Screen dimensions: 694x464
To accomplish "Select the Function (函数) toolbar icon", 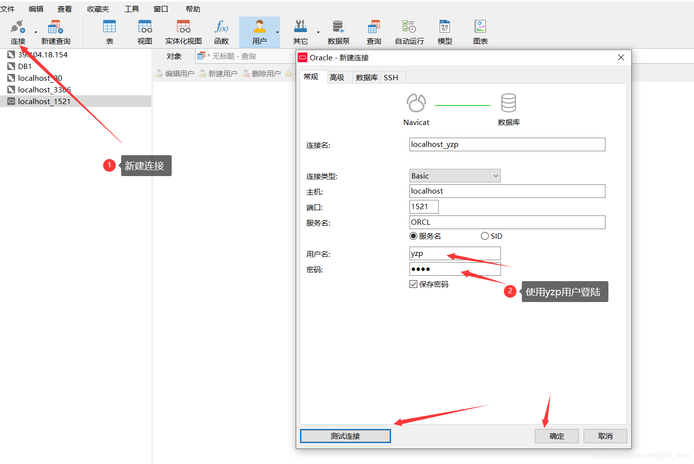I will [221, 32].
